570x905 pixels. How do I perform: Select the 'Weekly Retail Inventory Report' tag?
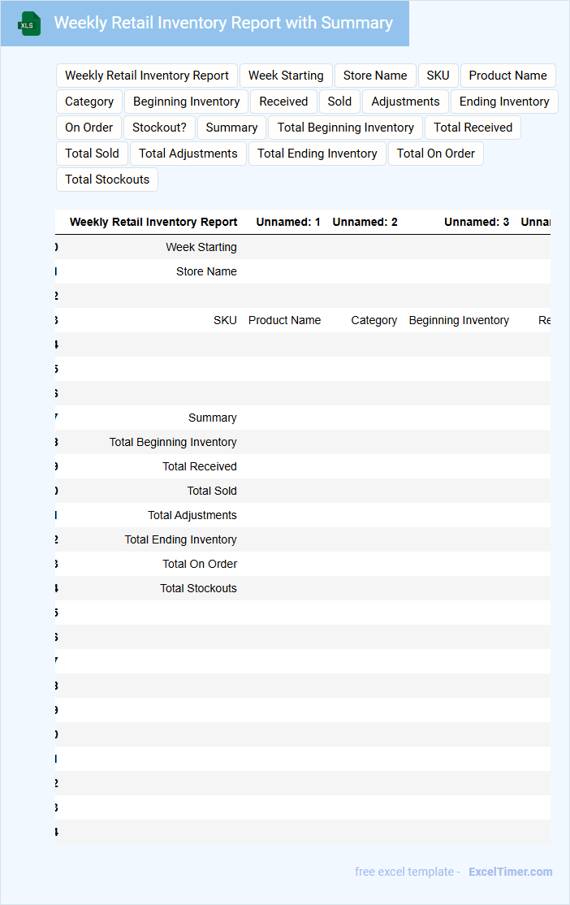(x=146, y=76)
